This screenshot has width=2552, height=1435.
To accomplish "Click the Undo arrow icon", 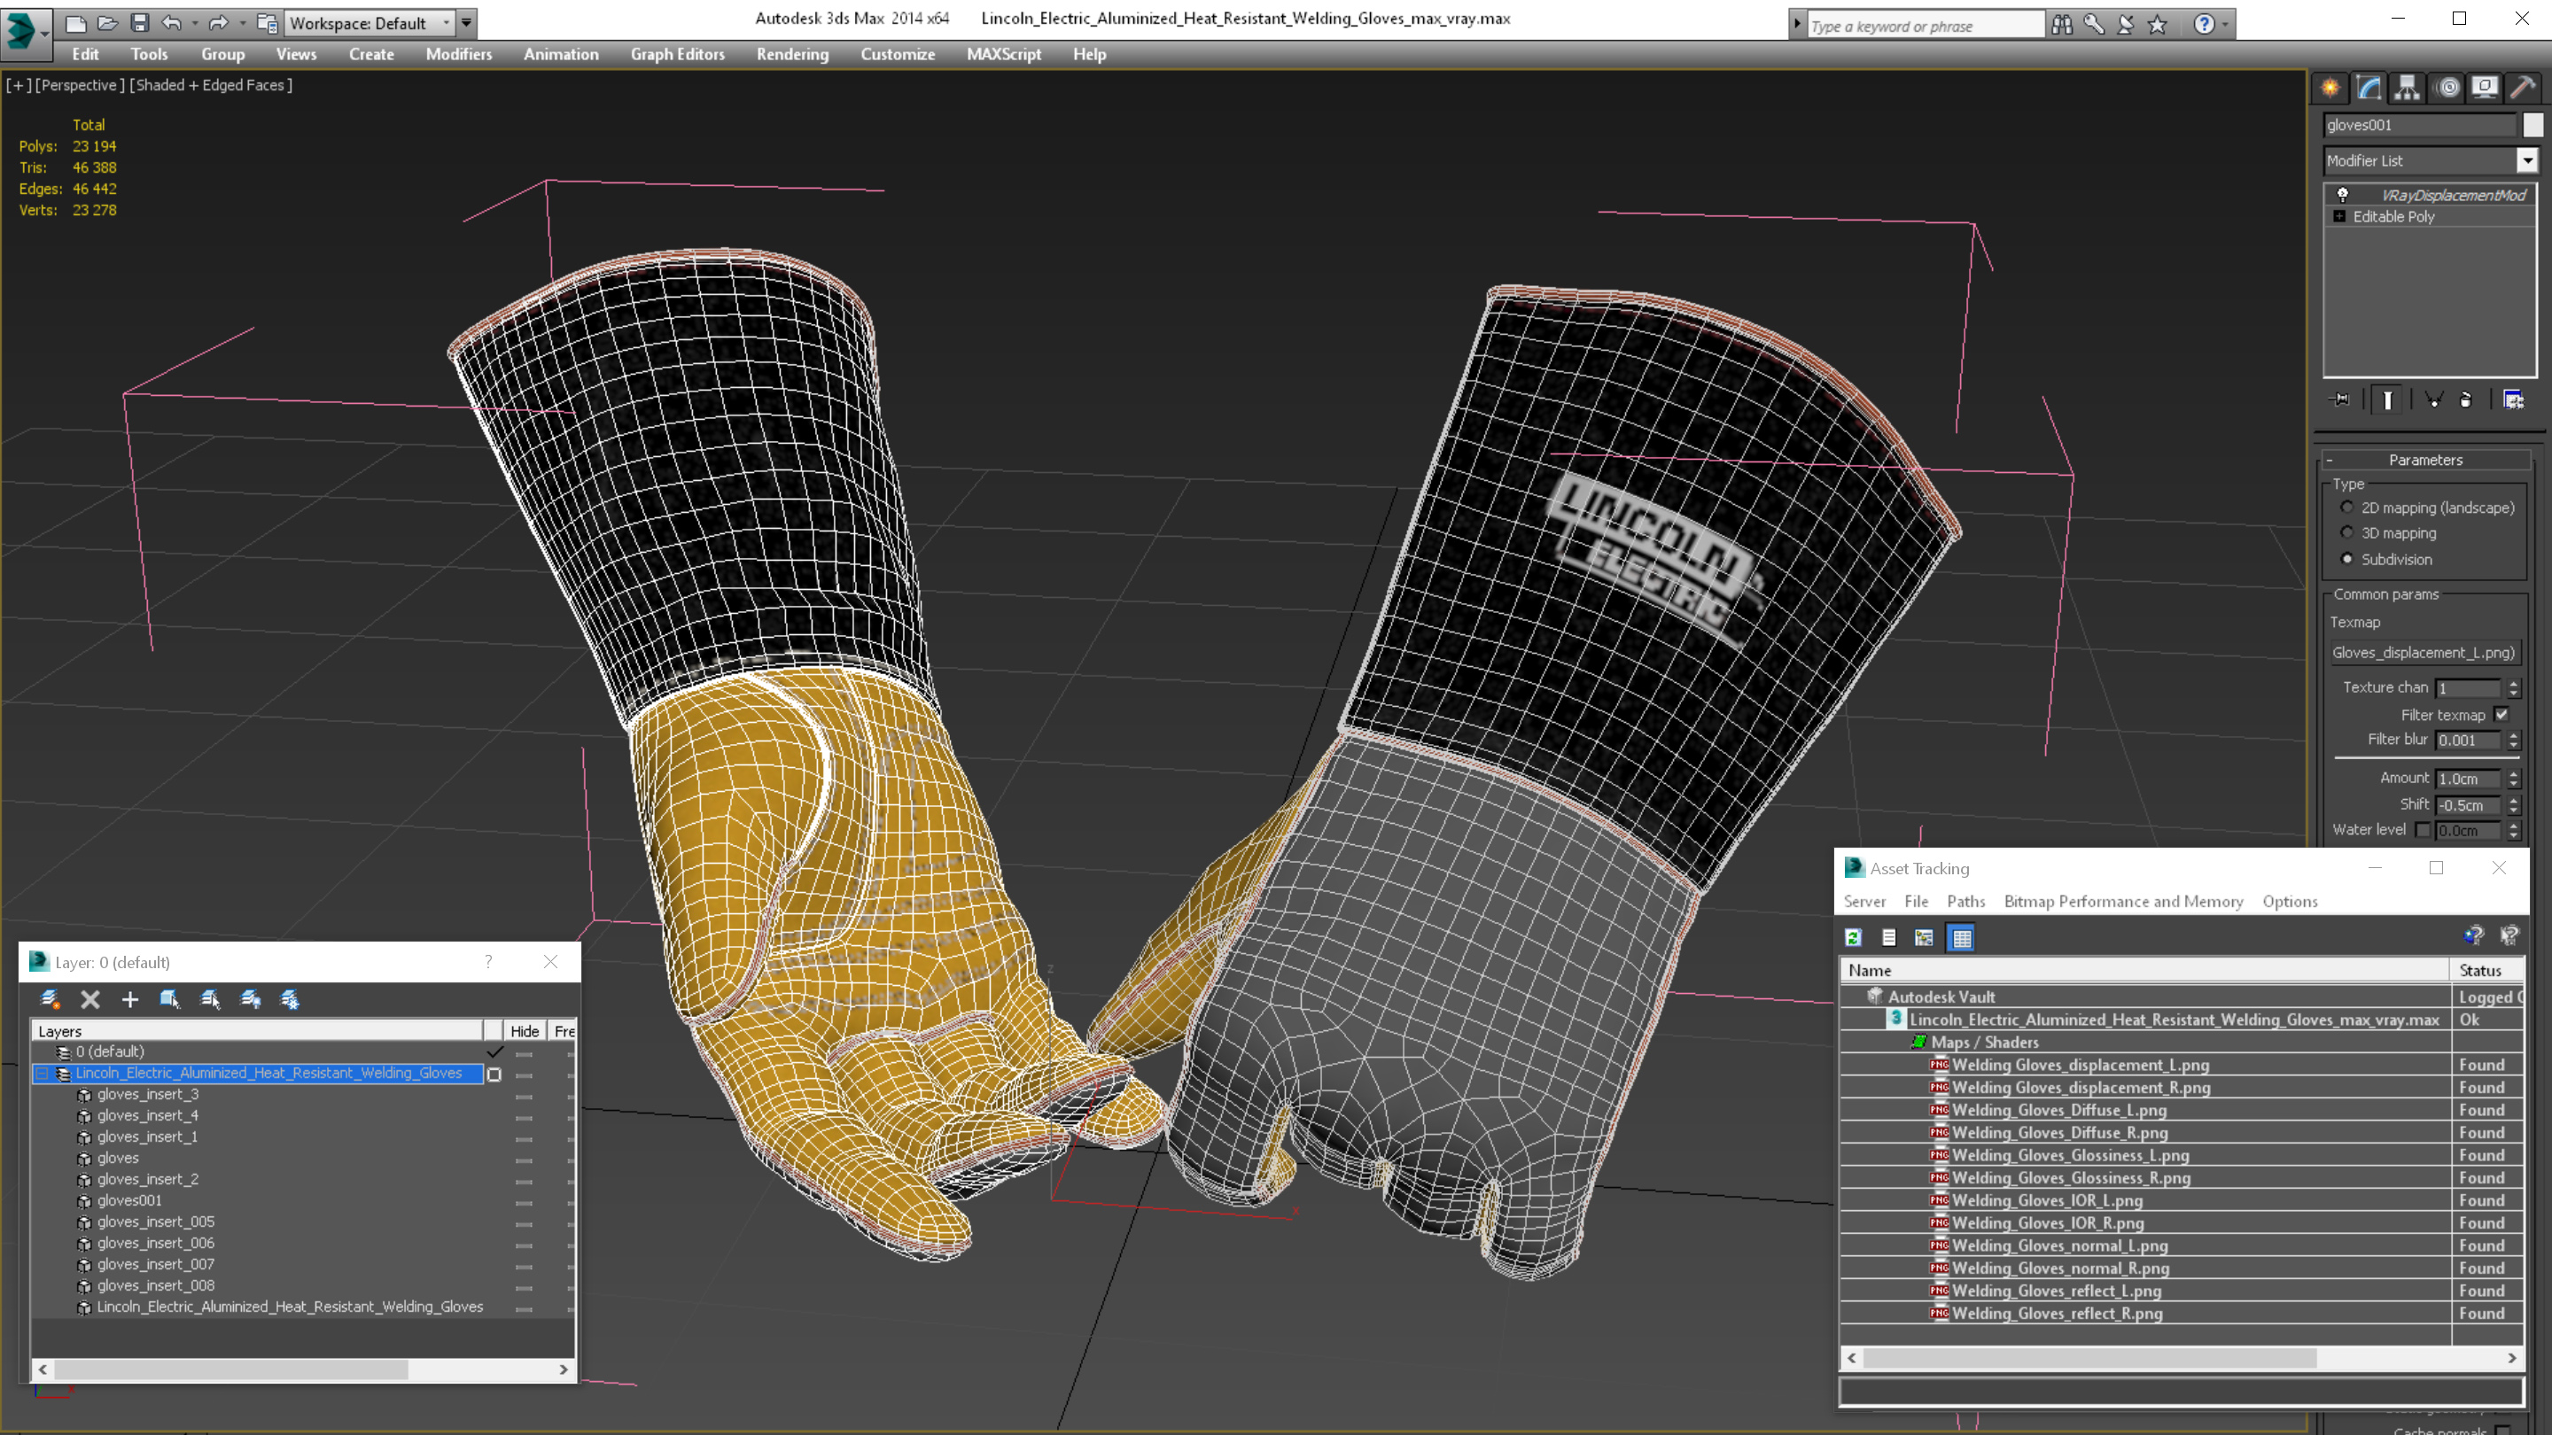I will (x=173, y=23).
